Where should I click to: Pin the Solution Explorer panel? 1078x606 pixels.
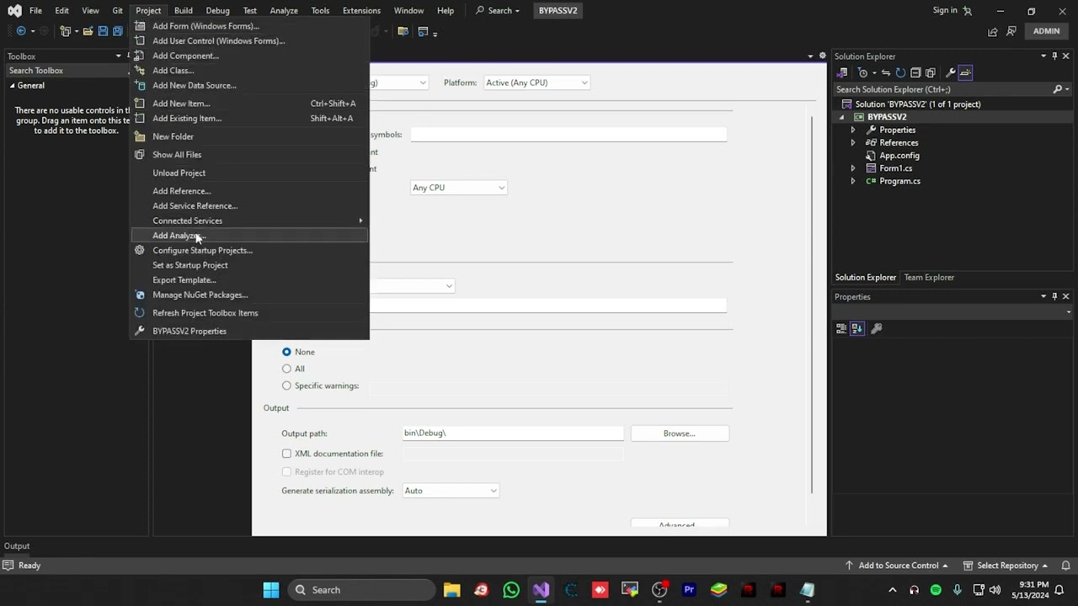[1054, 56]
